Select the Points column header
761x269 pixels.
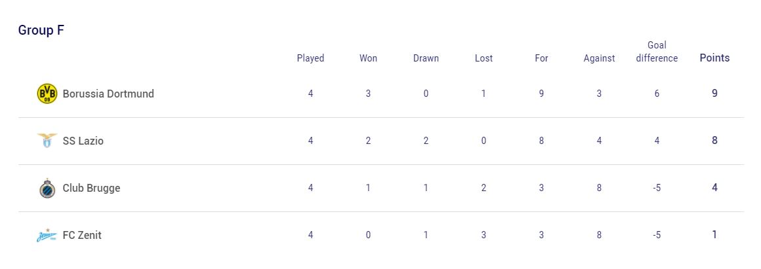714,58
